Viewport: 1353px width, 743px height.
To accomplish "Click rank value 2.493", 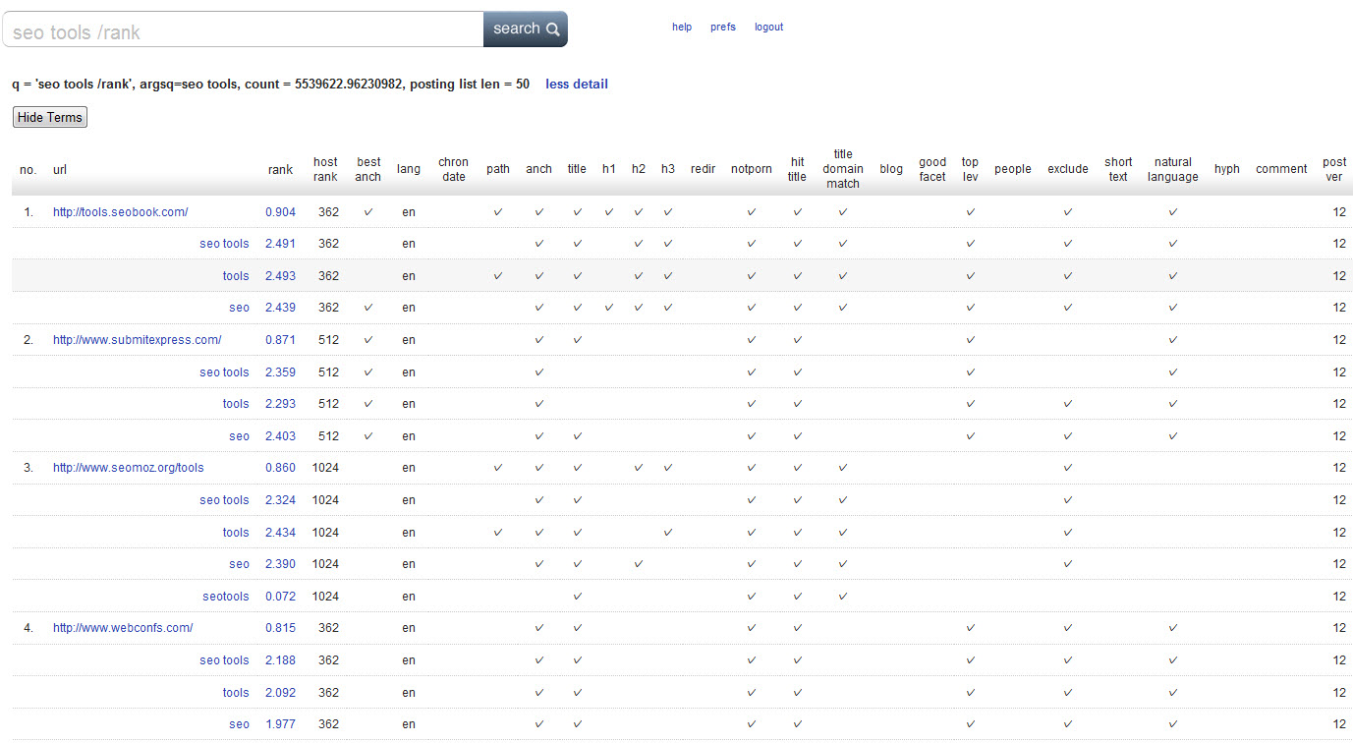I will click(x=280, y=276).
